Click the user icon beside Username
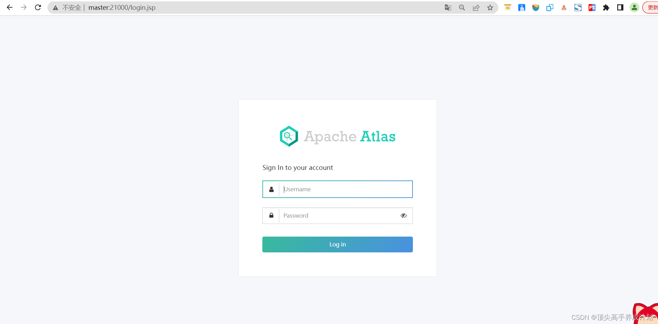This screenshot has width=658, height=324. [x=271, y=189]
